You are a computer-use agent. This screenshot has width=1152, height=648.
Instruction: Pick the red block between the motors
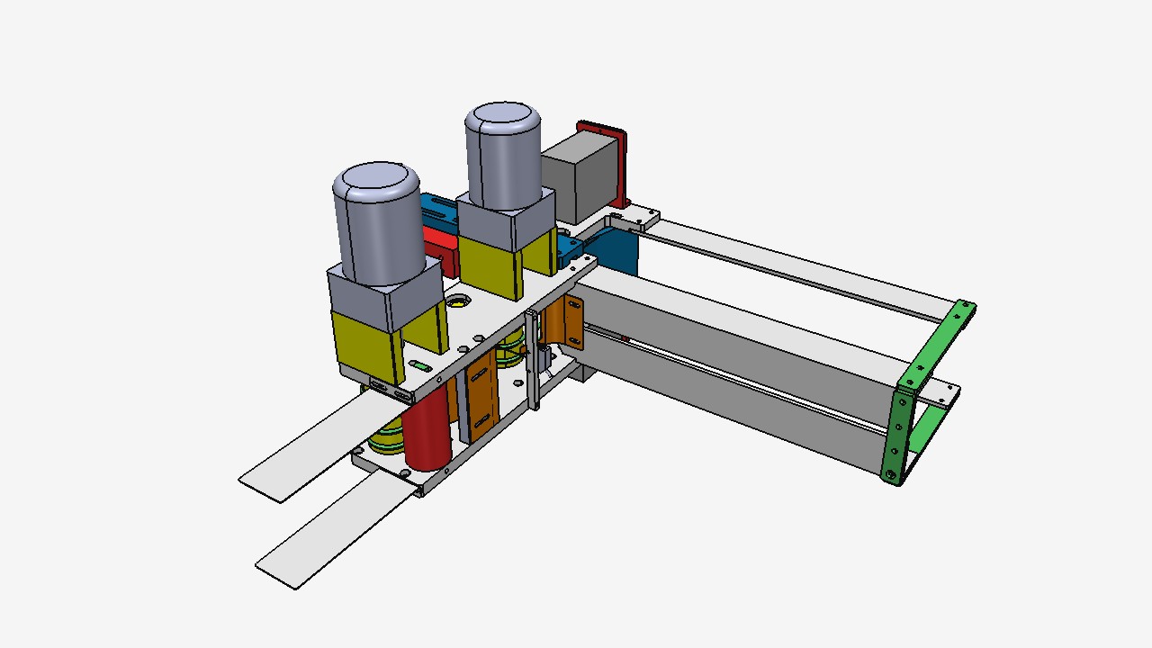(x=441, y=247)
